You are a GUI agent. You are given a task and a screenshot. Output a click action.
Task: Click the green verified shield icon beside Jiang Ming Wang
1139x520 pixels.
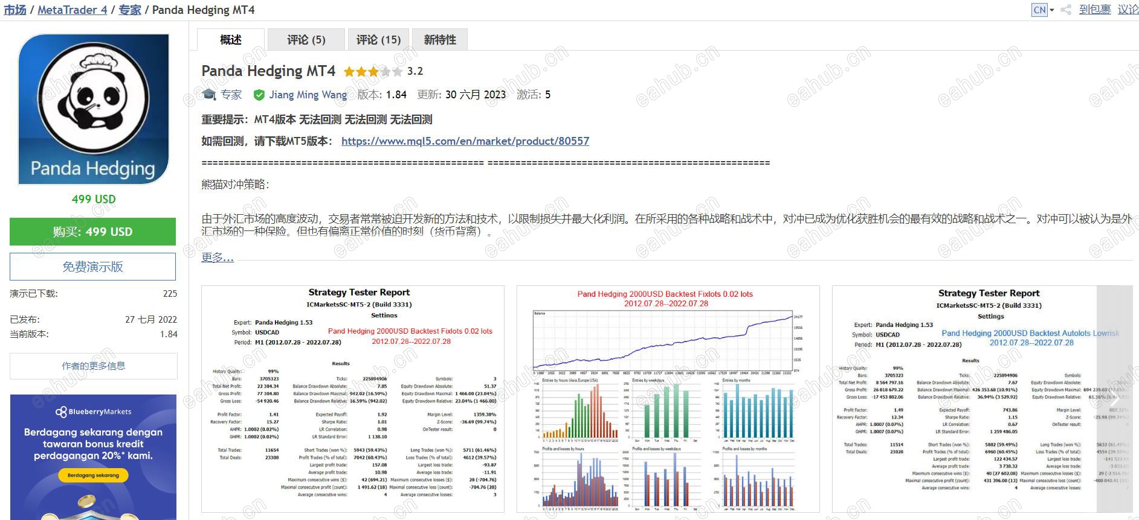(259, 95)
